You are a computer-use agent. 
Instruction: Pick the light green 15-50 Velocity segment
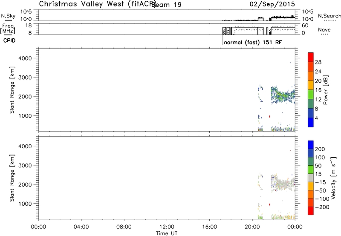(x=311, y=170)
